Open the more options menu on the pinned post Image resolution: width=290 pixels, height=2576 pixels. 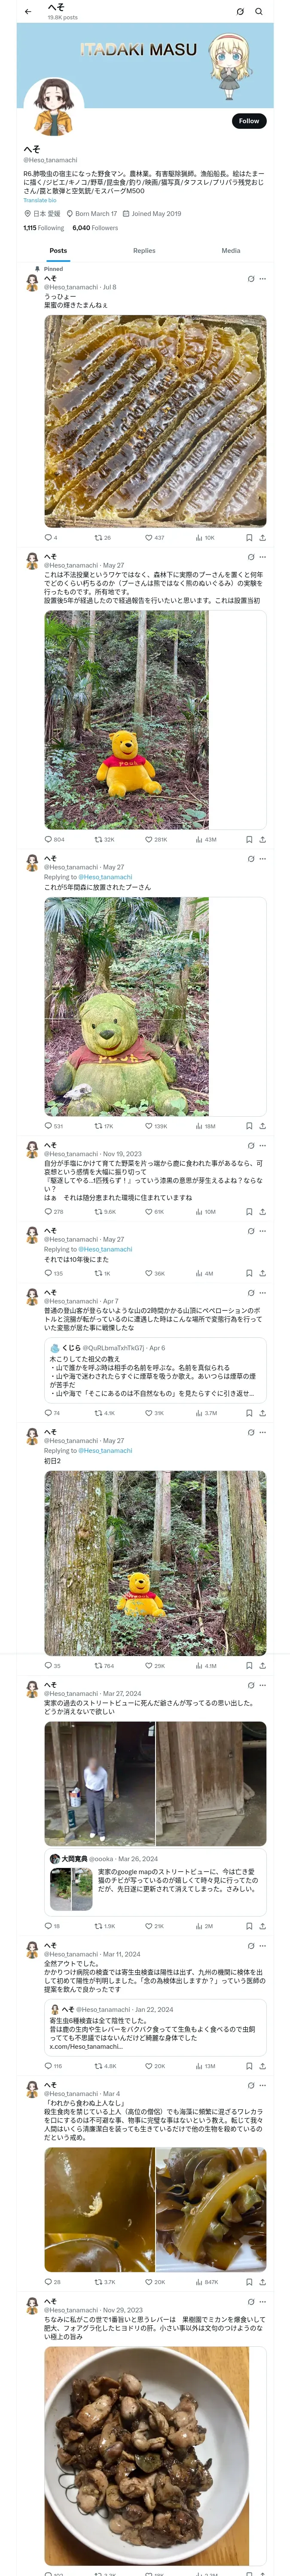[263, 279]
